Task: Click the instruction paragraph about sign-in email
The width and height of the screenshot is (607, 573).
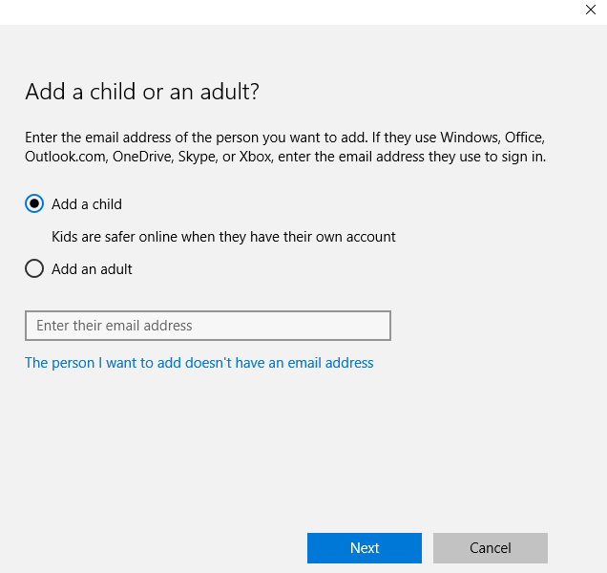Action: coord(285,147)
